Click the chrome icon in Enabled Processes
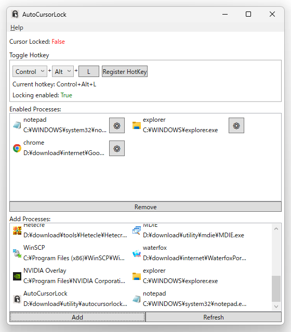Screen dimensions: 291x332 point(17,148)
